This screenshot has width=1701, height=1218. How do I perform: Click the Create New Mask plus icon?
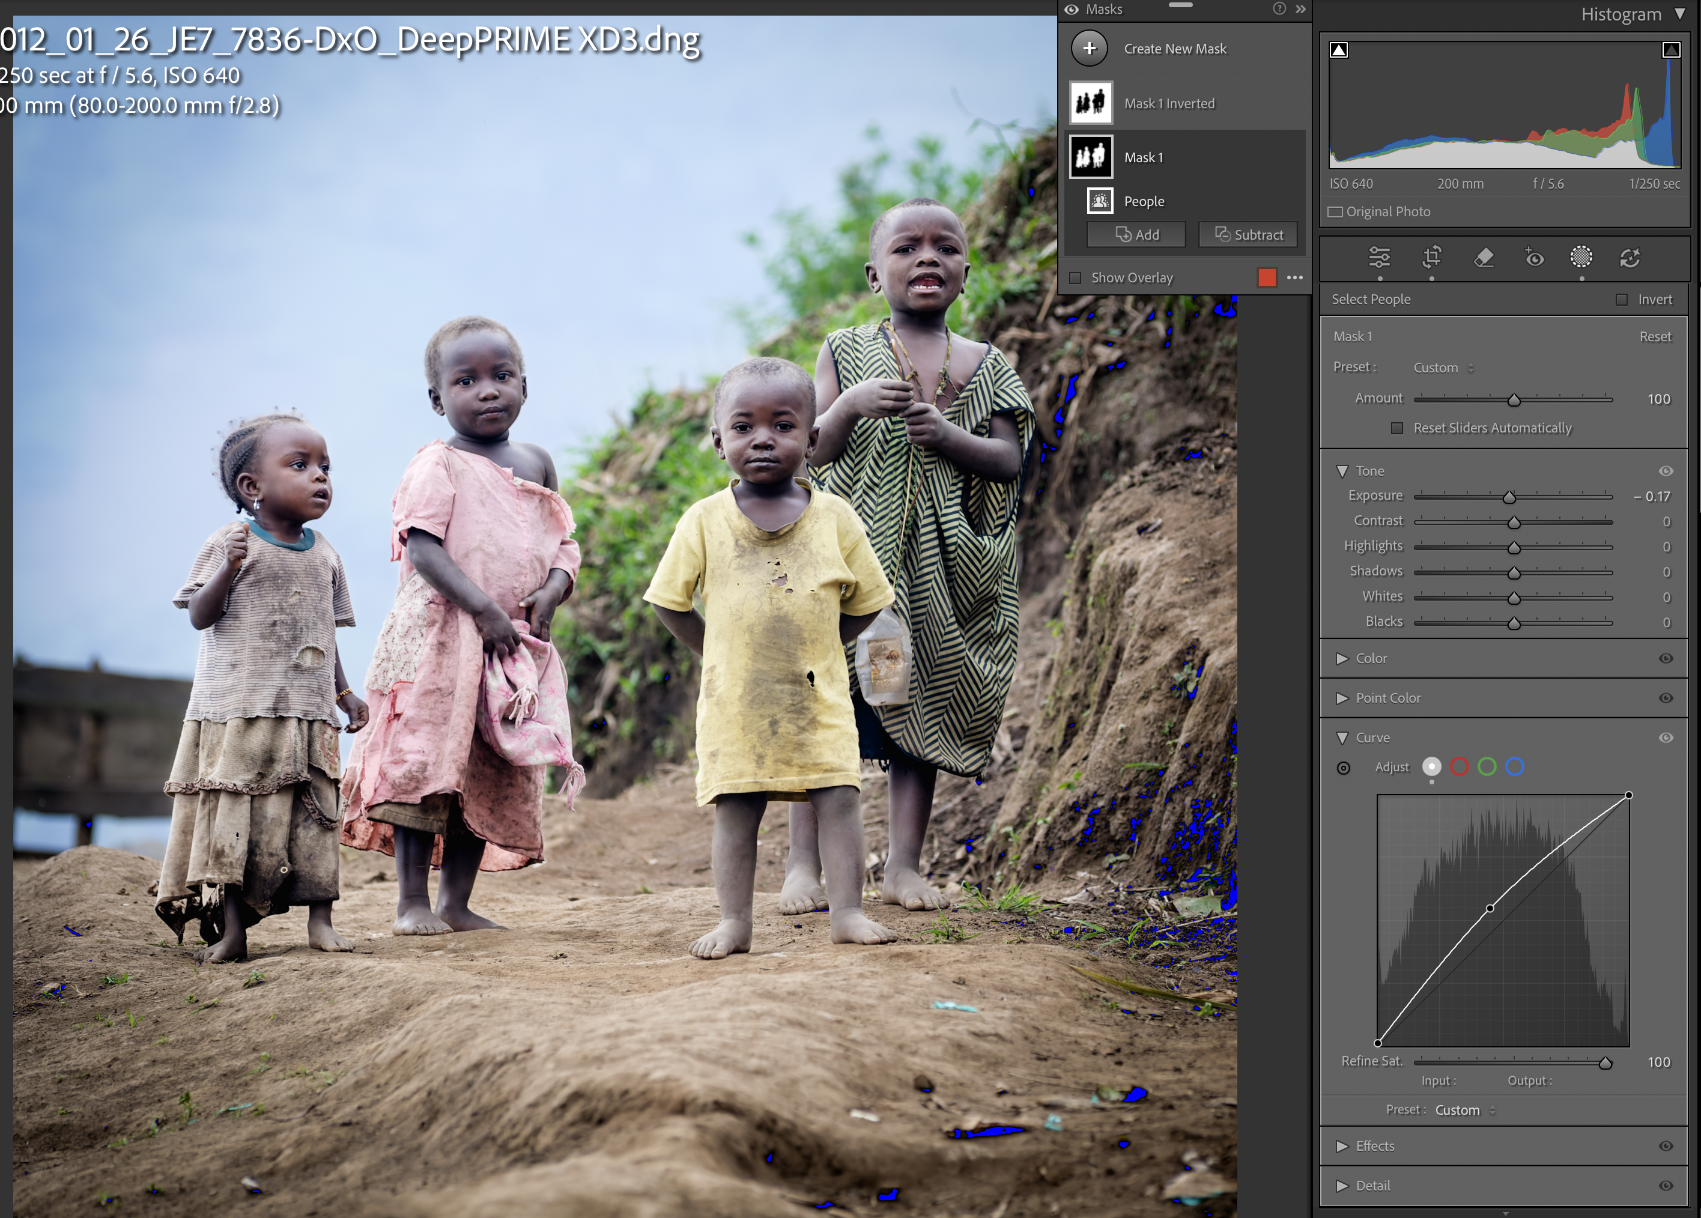tap(1089, 49)
